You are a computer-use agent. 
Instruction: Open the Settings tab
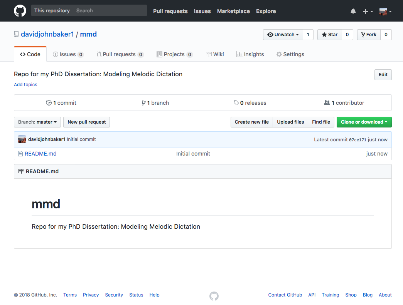coord(290,54)
